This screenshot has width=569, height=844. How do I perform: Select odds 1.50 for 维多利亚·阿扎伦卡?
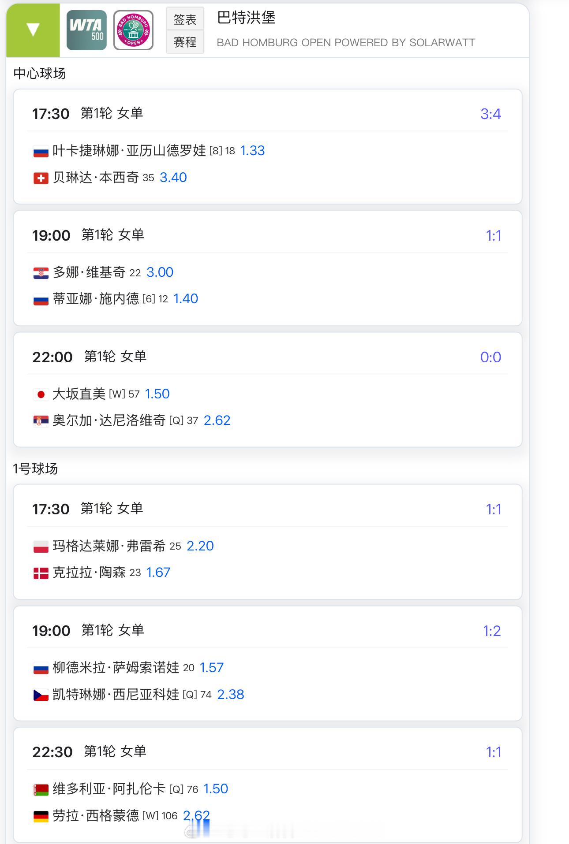216,789
